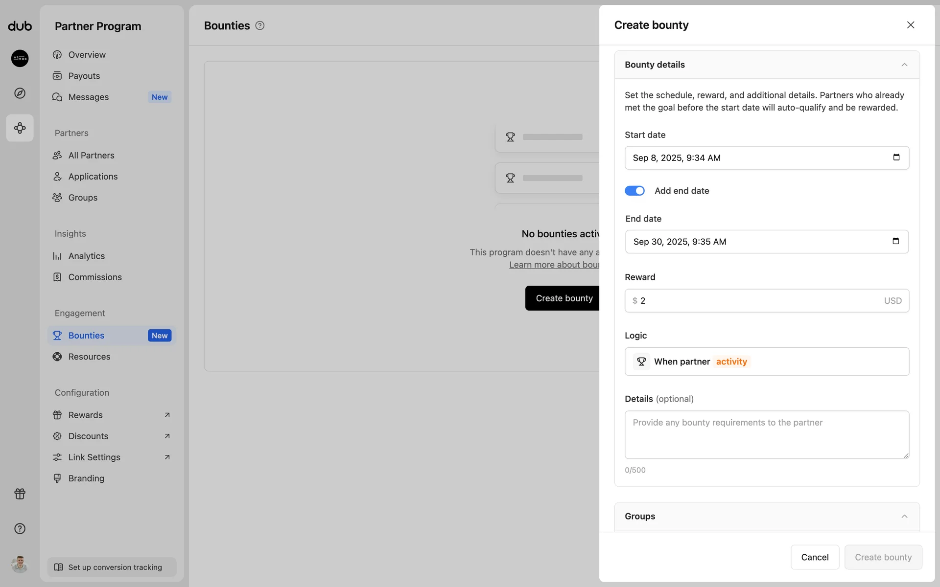The width and height of the screenshot is (940, 587).
Task: Open the compass explore icon in left rail
Action: tap(20, 93)
